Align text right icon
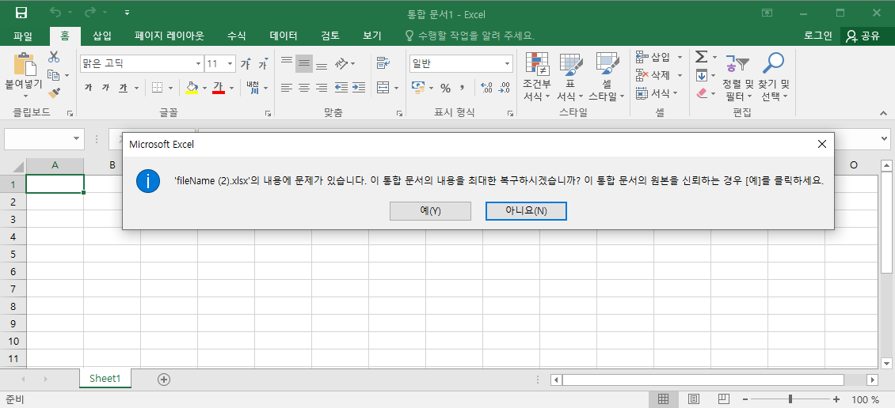The image size is (895, 408). (322, 88)
